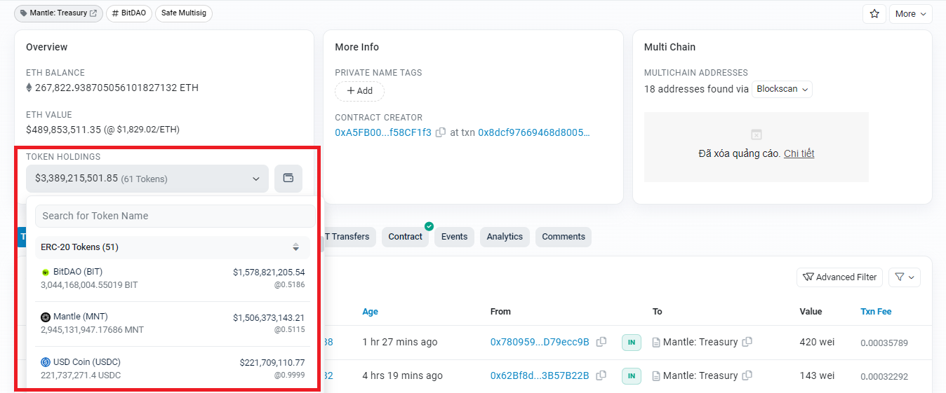Viewport: 946px width, 393px height.
Task: Open the Blockscan multichain dropdown
Action: pyautogui.click(x=782, y=89)
